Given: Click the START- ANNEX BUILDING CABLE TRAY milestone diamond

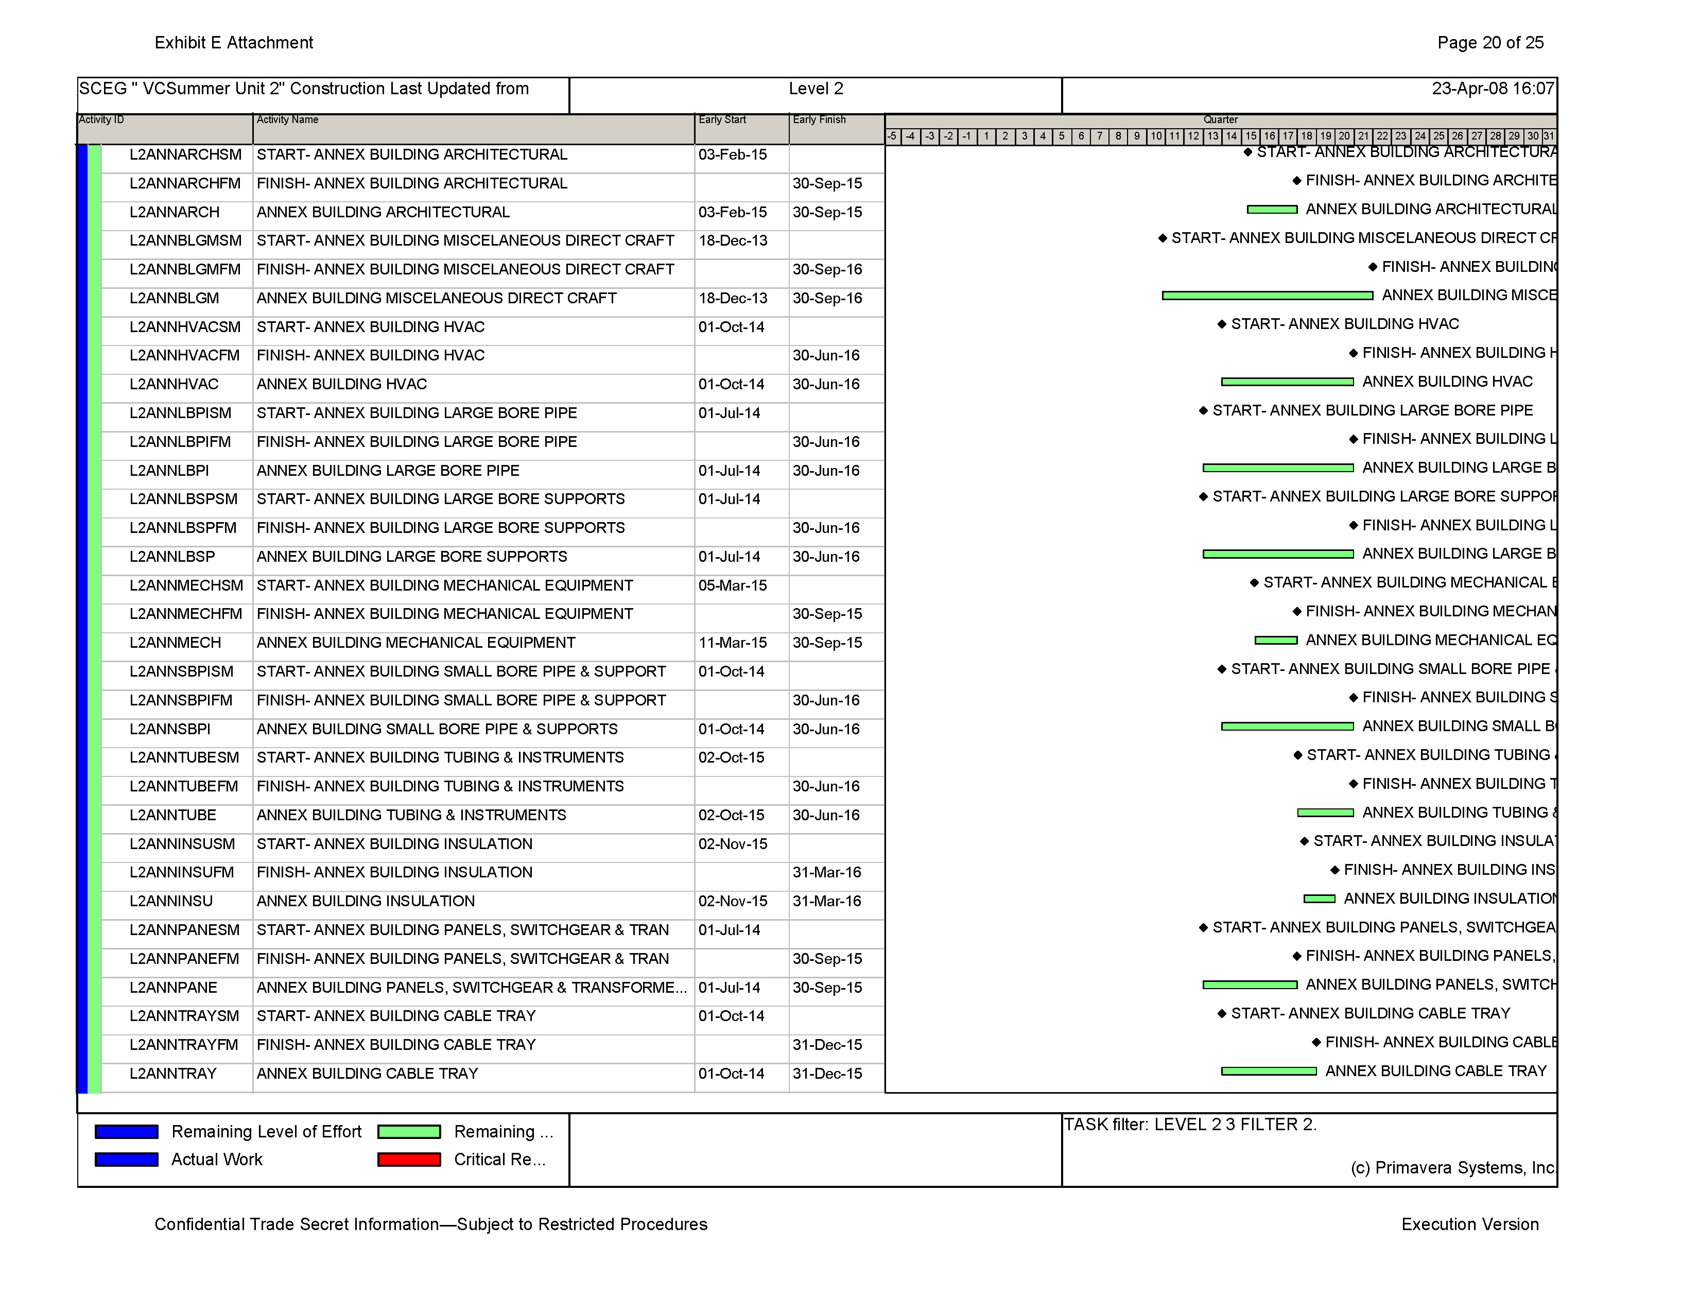Looking at the screenshot, I should (1222, 1013).
